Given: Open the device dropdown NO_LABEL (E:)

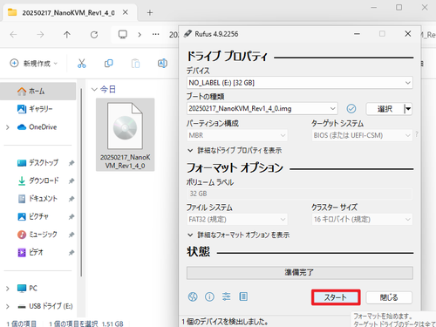Looking at the screenshot, I should (x=299, y=83).
